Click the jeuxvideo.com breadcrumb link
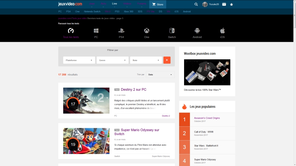The width and height of the screenshot is (296, 166). (64, 18)
